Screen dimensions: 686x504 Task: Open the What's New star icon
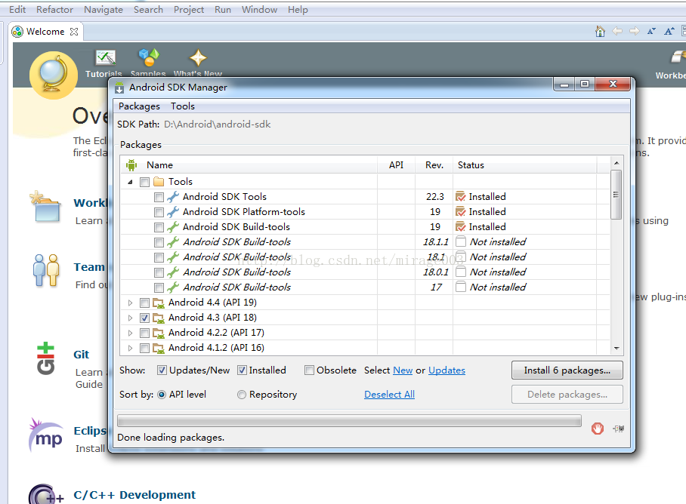click(198, 57)
